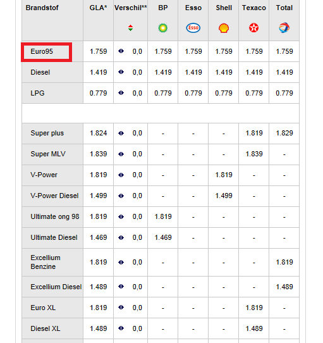Click Texaco's Euro XL price 1.819
The height and width of the screenshot is (343, 323).
pyautogui.click(x=254, y=308)
